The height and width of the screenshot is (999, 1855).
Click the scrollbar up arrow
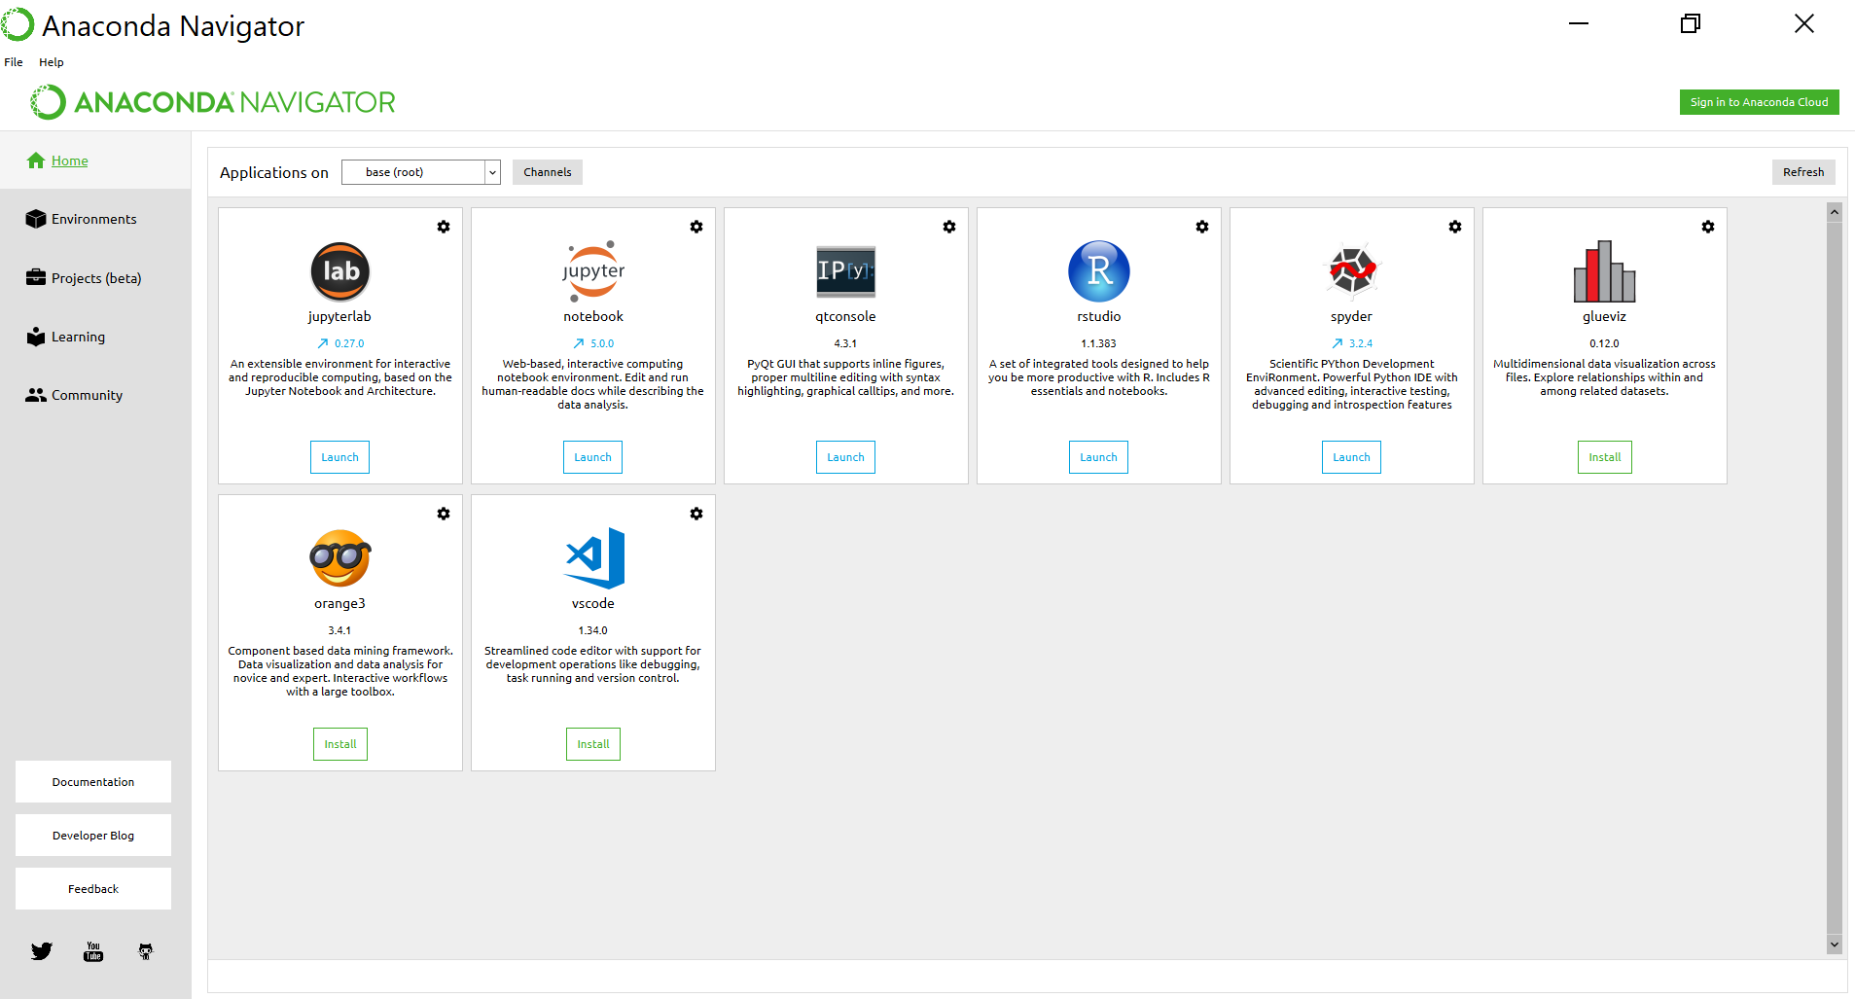click(1835, 212)
